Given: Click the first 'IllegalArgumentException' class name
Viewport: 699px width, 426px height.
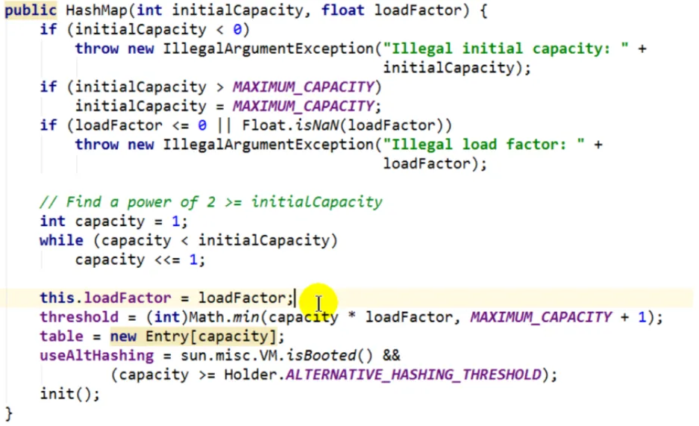Looking at the screenshot, I should pos(269,48).
